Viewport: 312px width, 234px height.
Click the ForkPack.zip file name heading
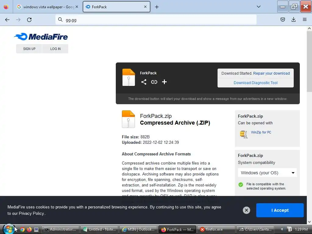click(156, 116)
